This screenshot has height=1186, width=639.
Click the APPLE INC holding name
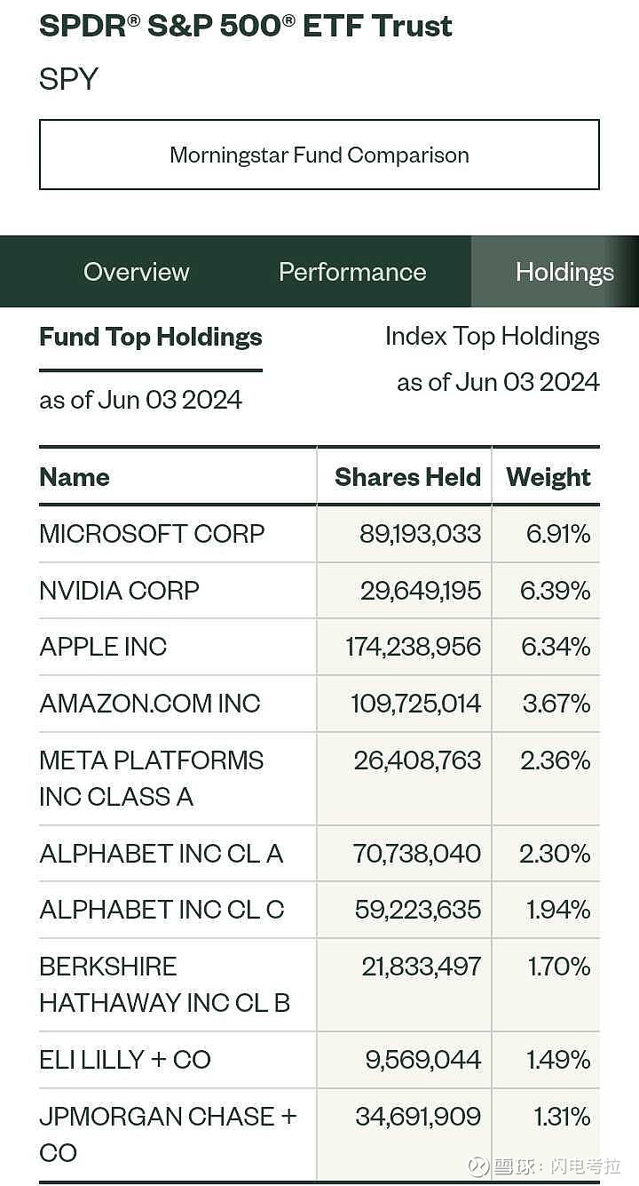[103, 647]
